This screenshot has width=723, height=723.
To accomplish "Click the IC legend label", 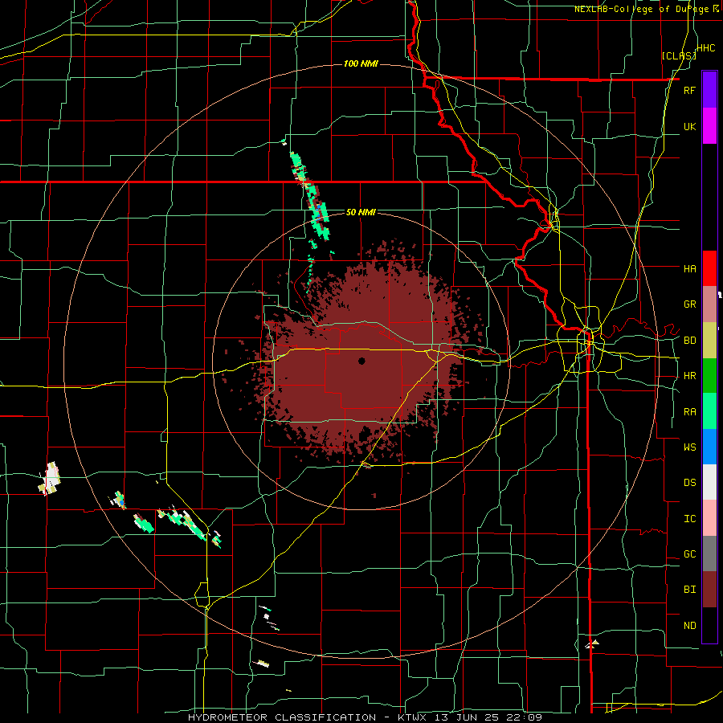I will point(689,519).
